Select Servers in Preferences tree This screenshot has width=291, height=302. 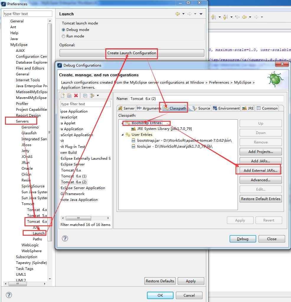(x=22, y=121)
